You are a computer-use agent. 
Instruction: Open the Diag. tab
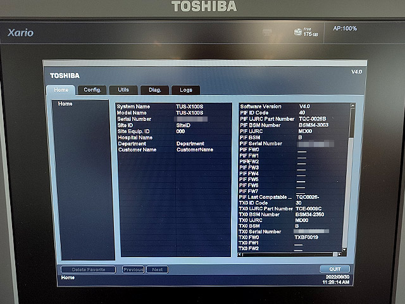[x=154, y=90]
